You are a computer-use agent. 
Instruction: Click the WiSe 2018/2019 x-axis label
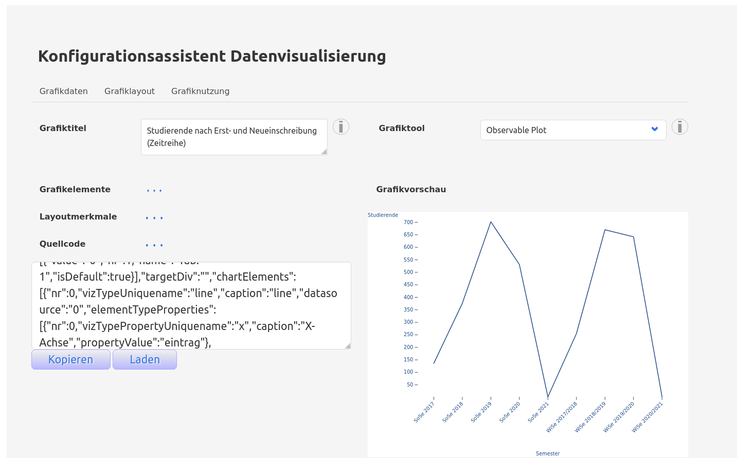pyautogui.click(x=591, y=416)
